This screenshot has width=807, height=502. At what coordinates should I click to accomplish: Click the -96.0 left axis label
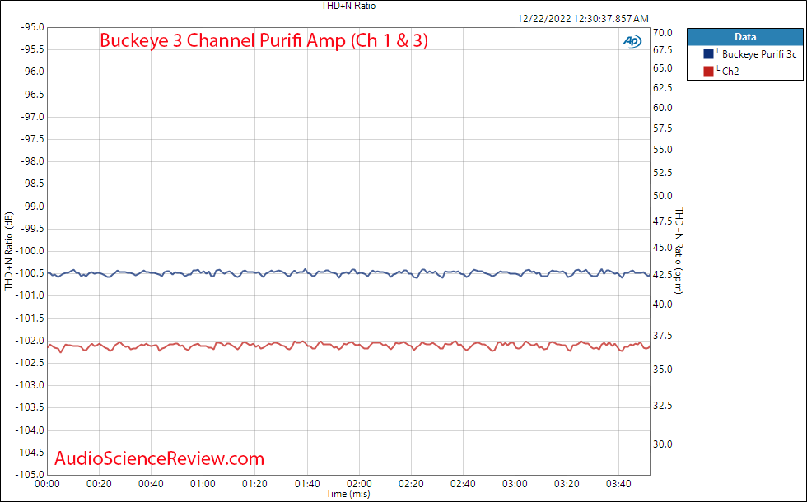(x=32, y=72)
